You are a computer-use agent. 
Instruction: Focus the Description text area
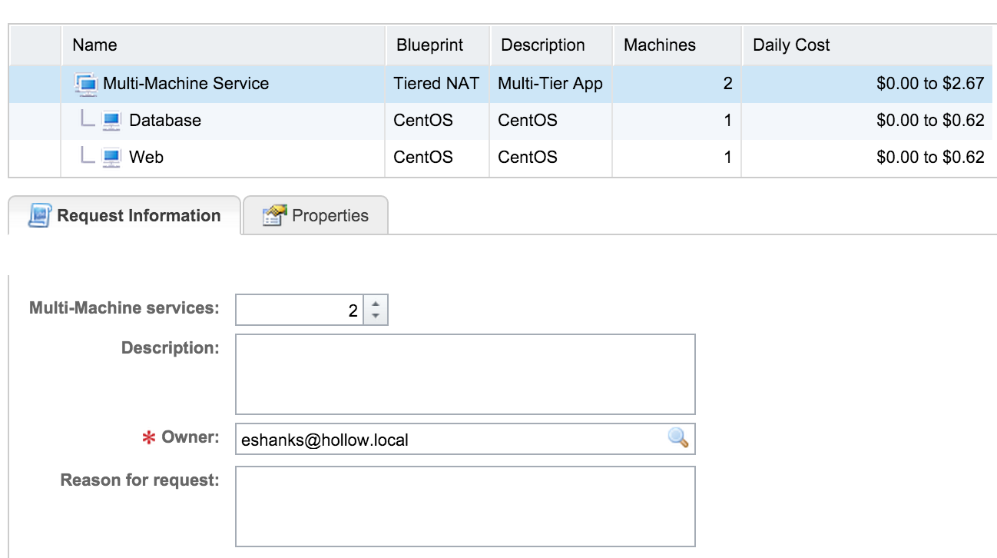[465, 374]
